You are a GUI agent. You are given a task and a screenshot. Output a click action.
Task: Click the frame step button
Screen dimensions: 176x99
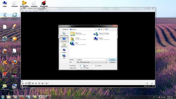point(46,83)
